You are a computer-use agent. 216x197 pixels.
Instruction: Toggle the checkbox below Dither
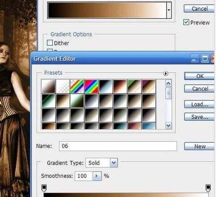click(50, 50)
